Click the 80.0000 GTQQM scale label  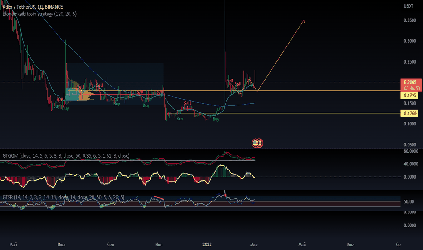click(411, 151)
